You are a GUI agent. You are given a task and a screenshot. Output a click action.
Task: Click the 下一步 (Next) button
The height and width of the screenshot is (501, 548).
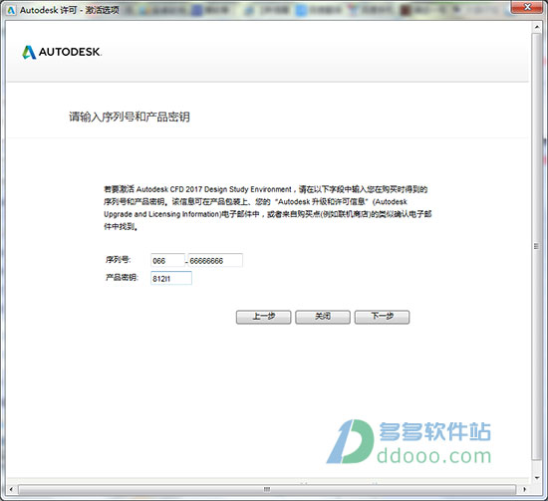(382, 317)
